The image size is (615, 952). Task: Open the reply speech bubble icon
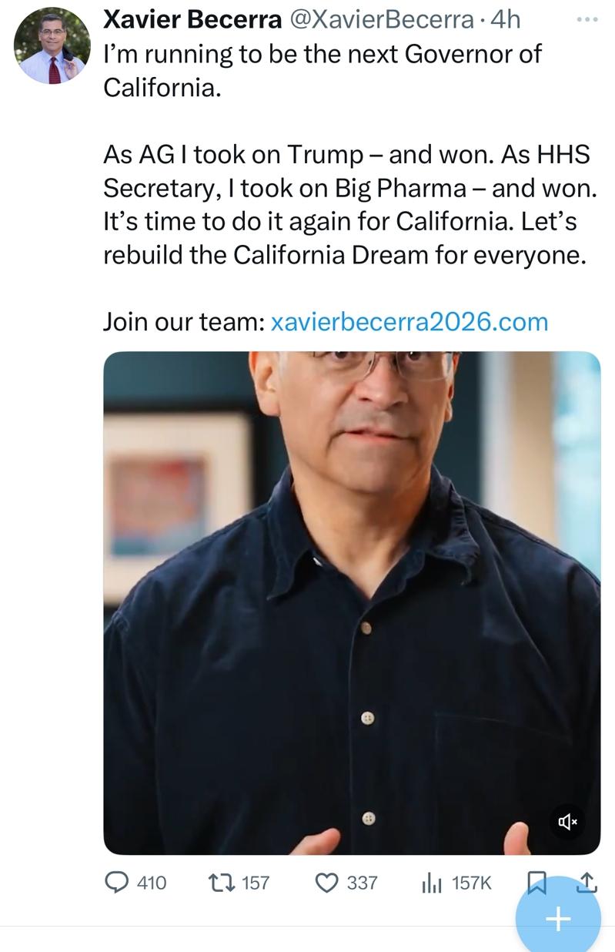click(116, 882)
